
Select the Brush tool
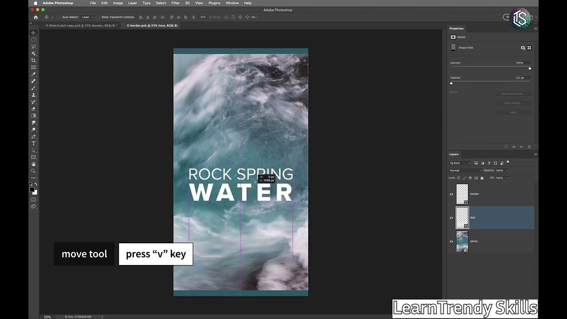pos(33,88)
